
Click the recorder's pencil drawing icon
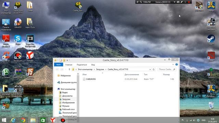[x=182, y=2]
